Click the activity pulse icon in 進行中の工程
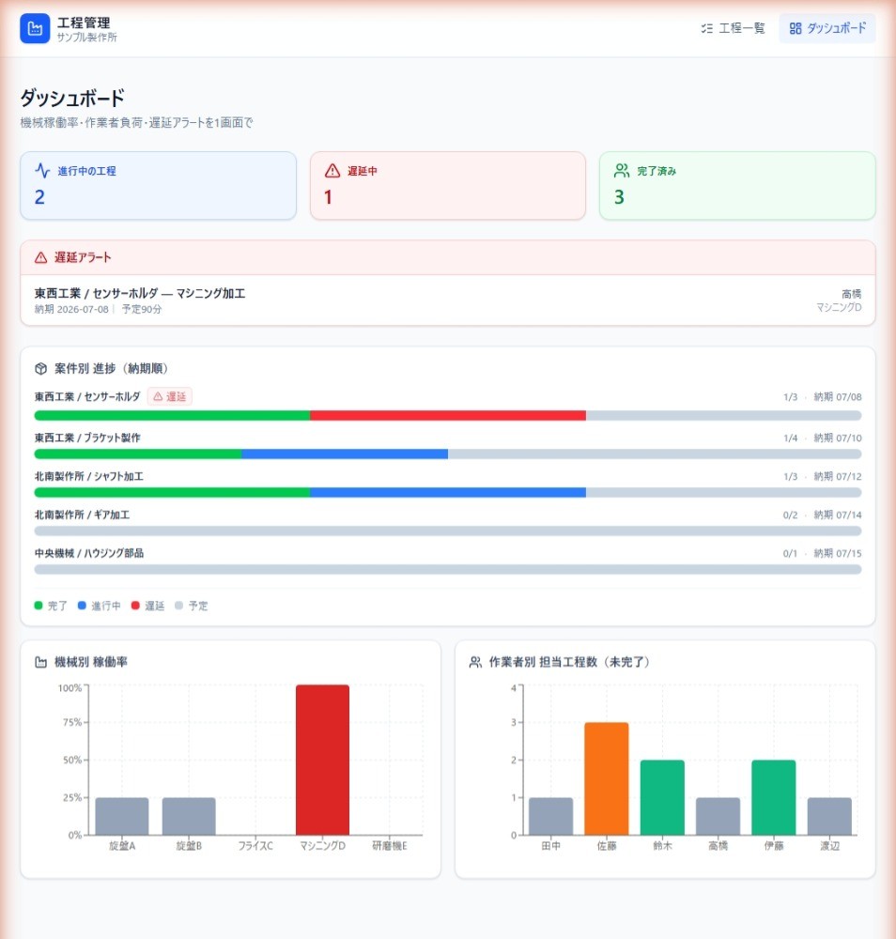Viewport: 896px width, 939px height. coord(42,171)
